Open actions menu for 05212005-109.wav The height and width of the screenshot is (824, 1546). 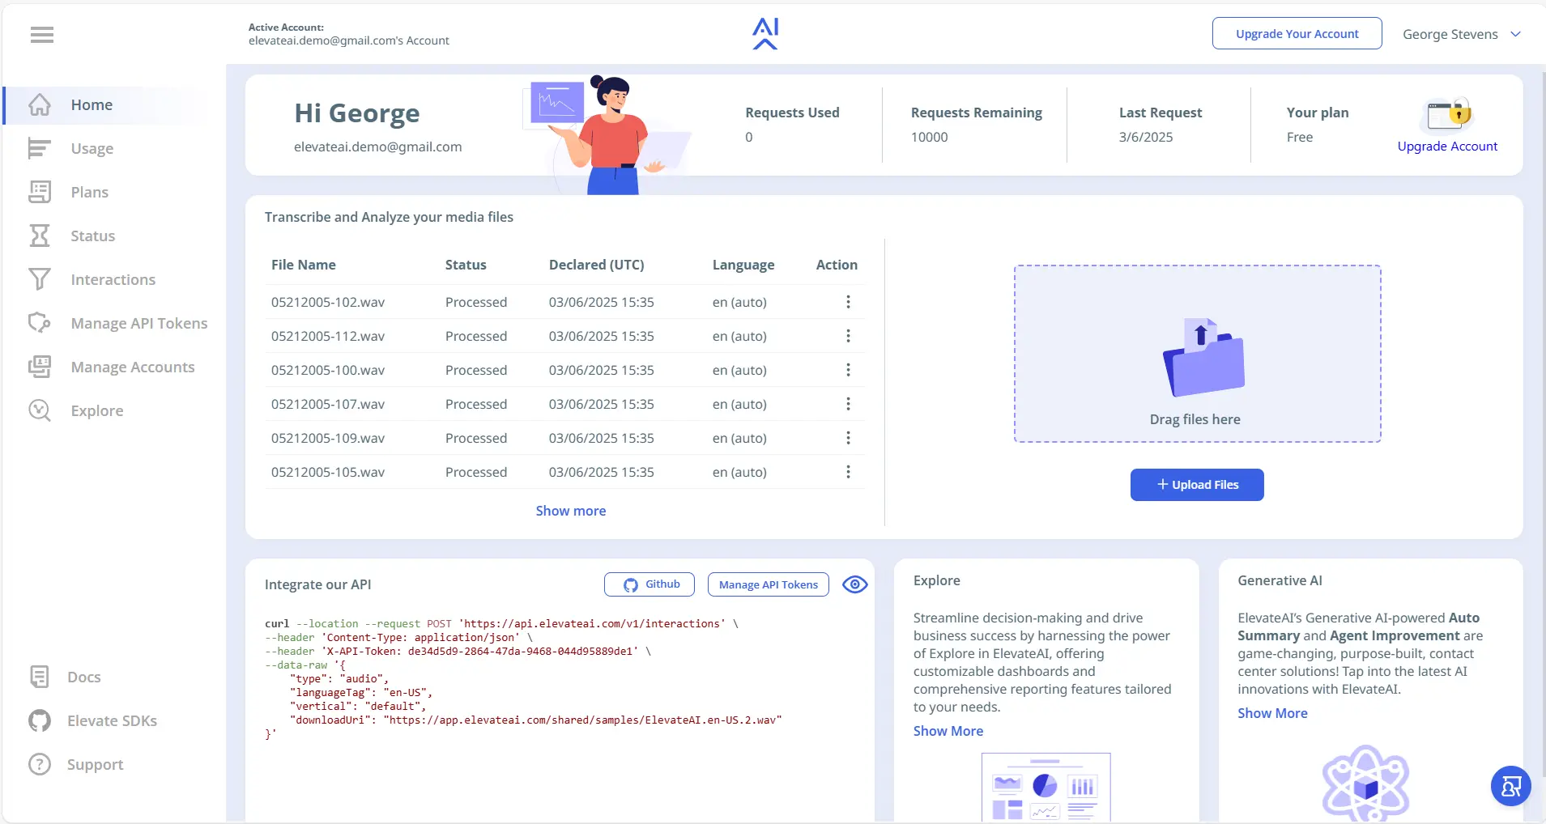[848, 438]
